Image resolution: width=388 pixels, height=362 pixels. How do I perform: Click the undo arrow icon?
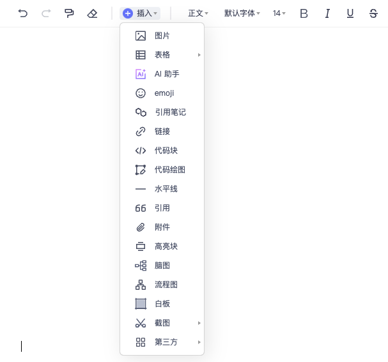pos(23,13)
